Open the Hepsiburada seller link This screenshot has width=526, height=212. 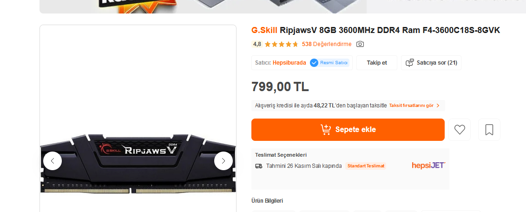289,63
